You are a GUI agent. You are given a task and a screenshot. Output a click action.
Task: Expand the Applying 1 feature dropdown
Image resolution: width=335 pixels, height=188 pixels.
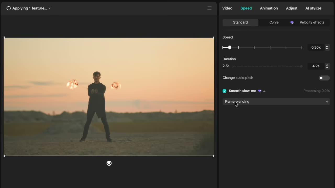click(x=50, y=8)
